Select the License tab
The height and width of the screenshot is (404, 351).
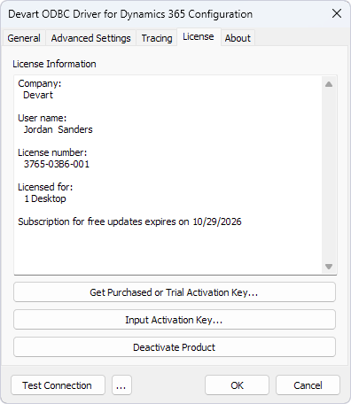point(199,37)
